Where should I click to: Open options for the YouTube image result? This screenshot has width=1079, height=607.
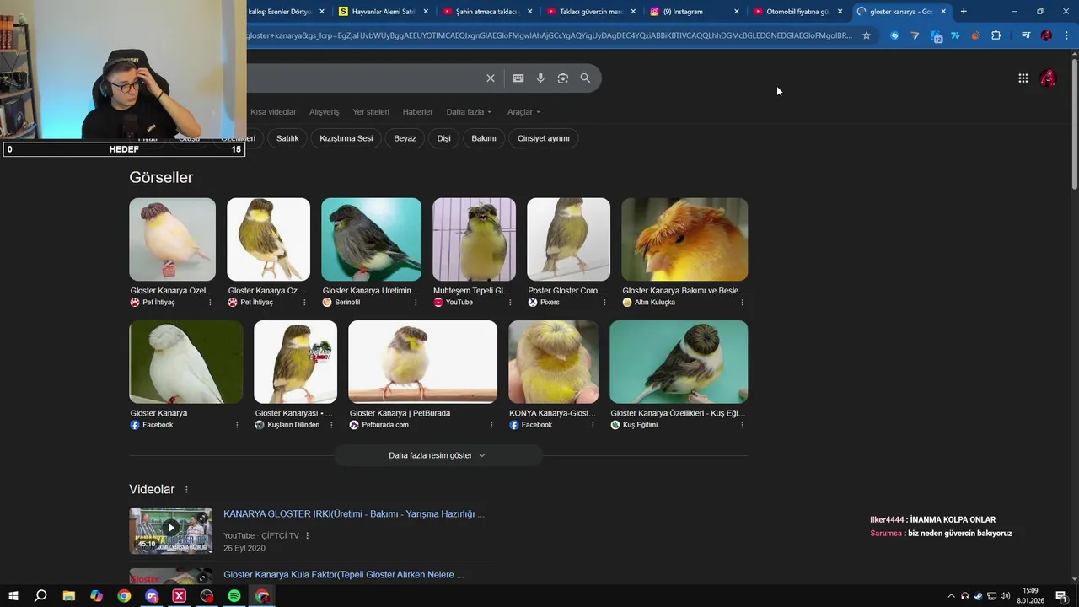pos(510,303)
